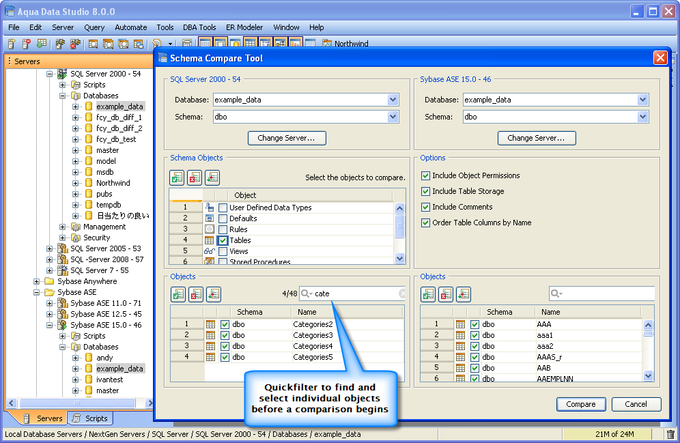Click uncheck-all icon in right Objects panel
The height and width of the screenshot is (443, 680).
pos(446,294)
